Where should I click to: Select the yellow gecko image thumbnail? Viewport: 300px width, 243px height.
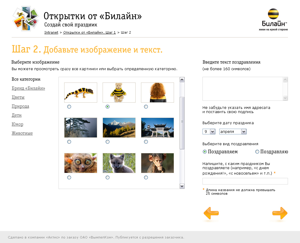tap(81, 92)
